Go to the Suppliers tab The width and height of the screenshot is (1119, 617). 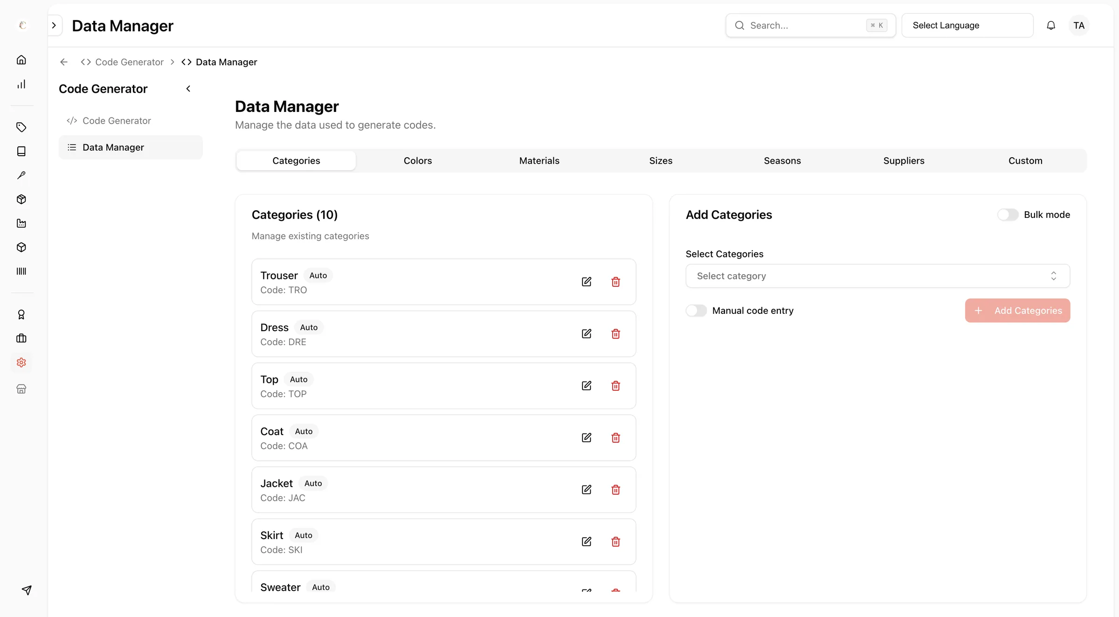coord(904,160)
